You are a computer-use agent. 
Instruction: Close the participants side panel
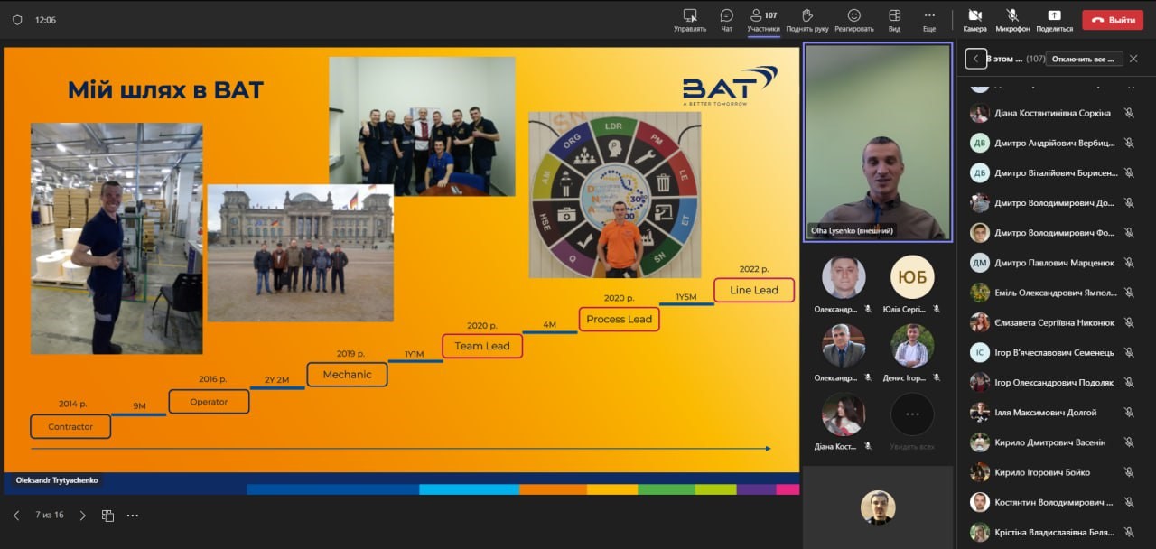tap(1133, 59)
